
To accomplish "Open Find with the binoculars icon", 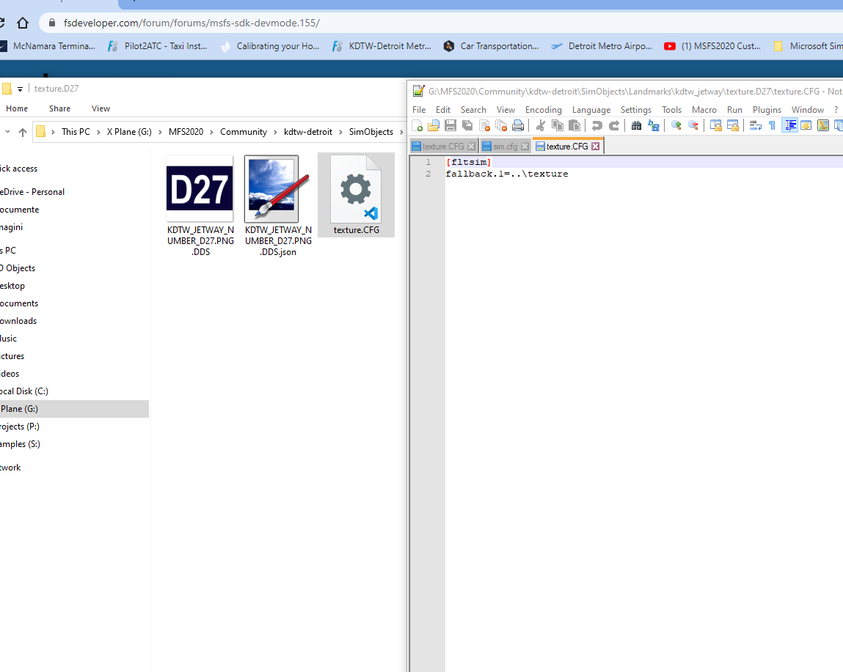I will pyautogui.click(x=636, y=125).
